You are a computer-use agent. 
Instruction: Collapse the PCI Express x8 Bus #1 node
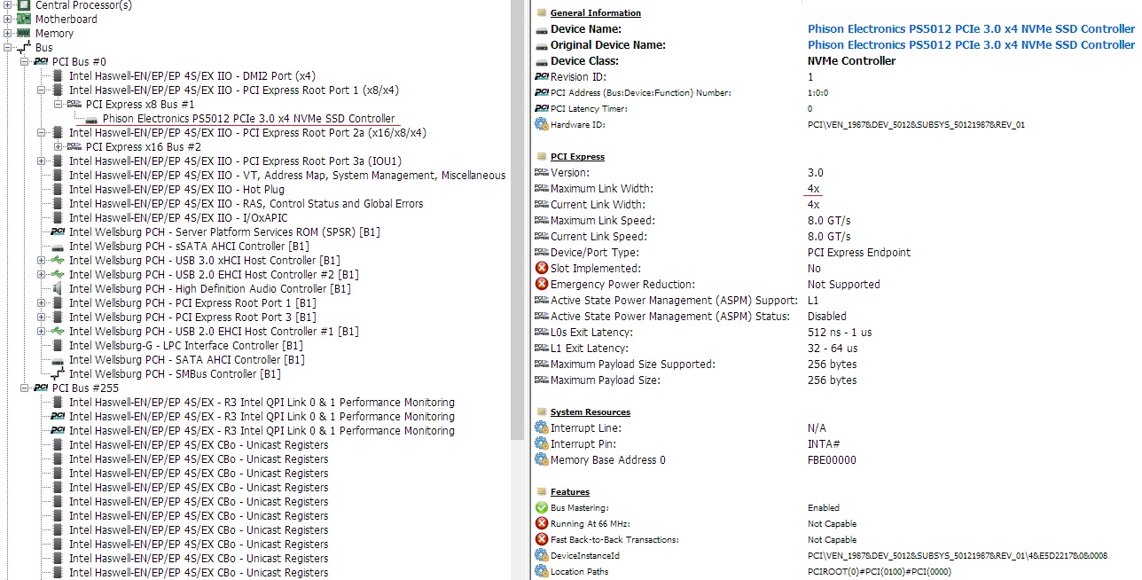pyautogui.click(x=58, y=105)
